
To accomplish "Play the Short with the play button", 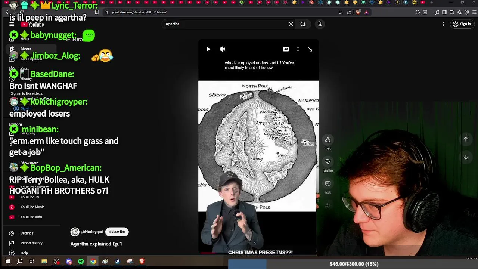I will point(208,49).
